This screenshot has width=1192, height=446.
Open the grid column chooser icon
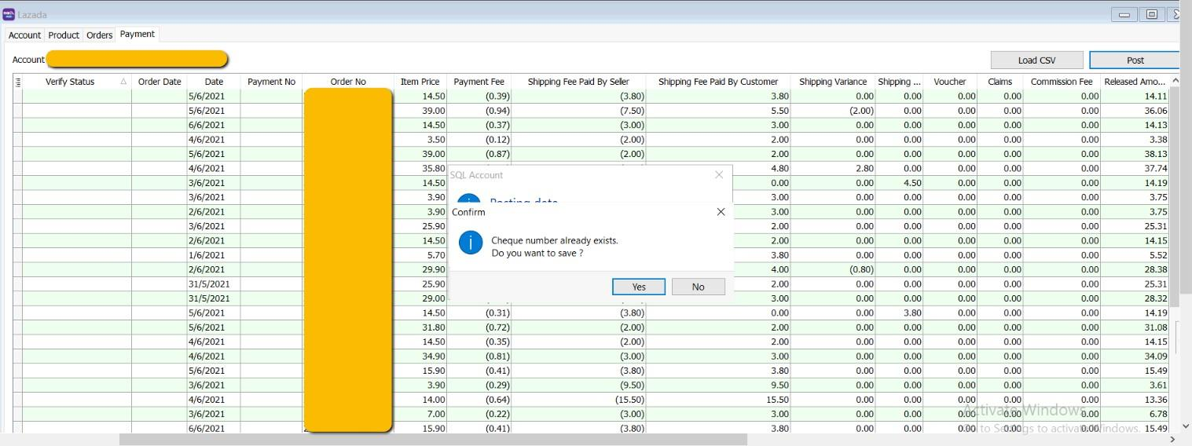coord(17,82)
